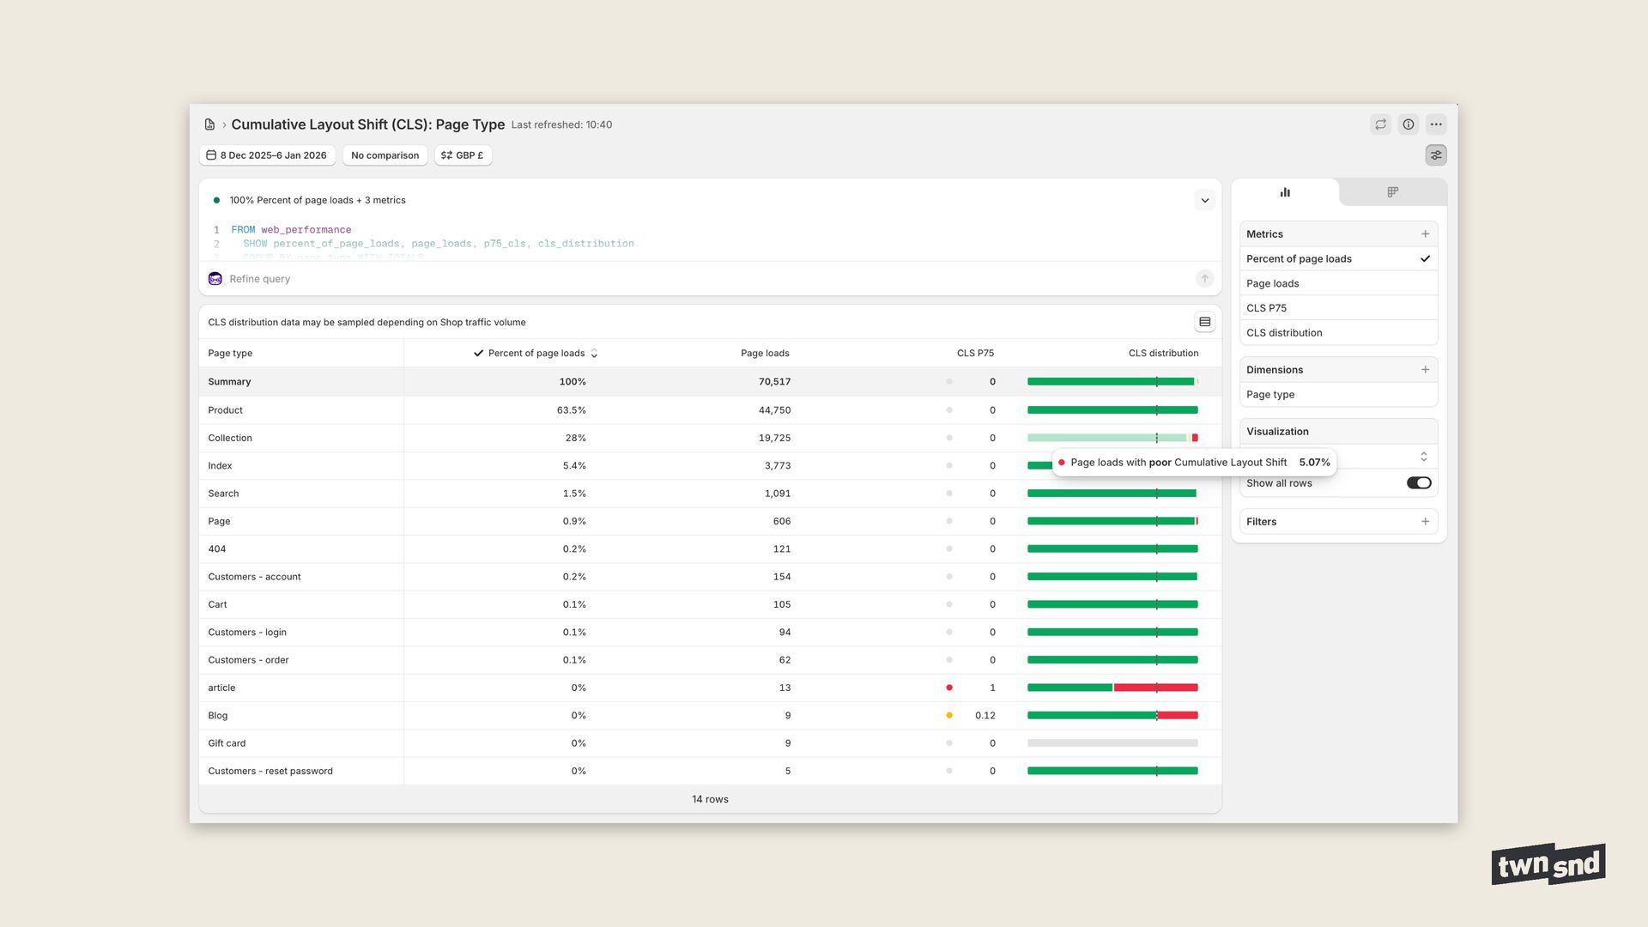Open the date range 8 Dec–6 Jan picker
Screen dimensions: 1648x927
pyautogui.click(x=267, y=155)
